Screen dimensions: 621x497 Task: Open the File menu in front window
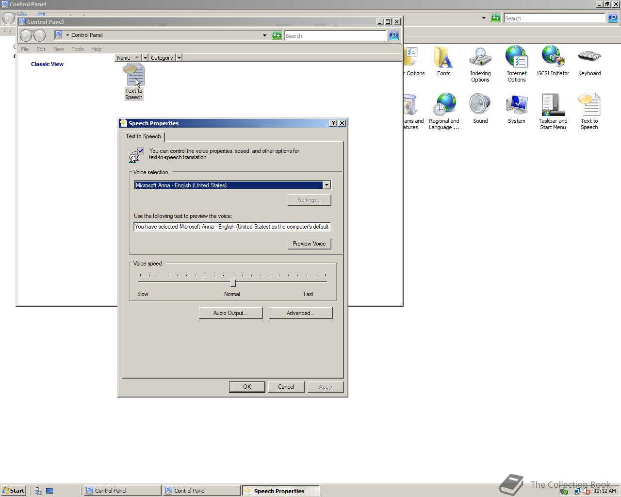[25, 49]
